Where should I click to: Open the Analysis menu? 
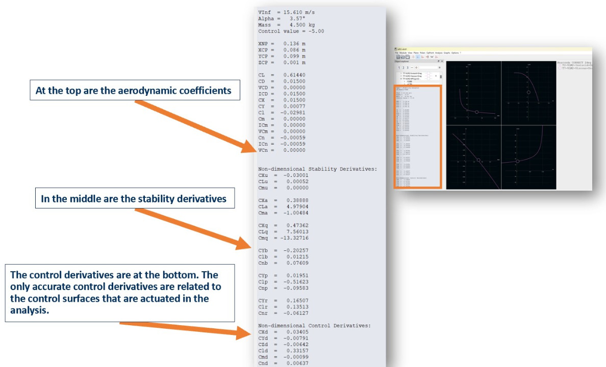point(439,53)
